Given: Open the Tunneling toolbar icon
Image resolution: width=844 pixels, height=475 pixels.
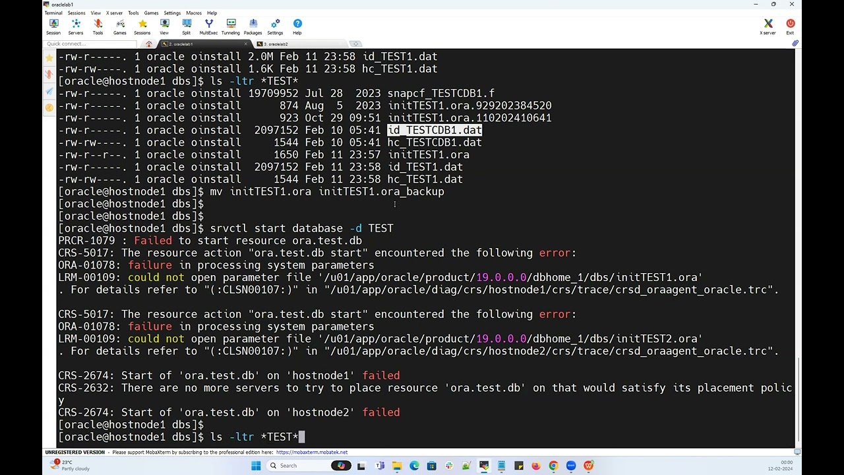Looking at the screenshot, I should pyautogui.click(x=231, y=26).
